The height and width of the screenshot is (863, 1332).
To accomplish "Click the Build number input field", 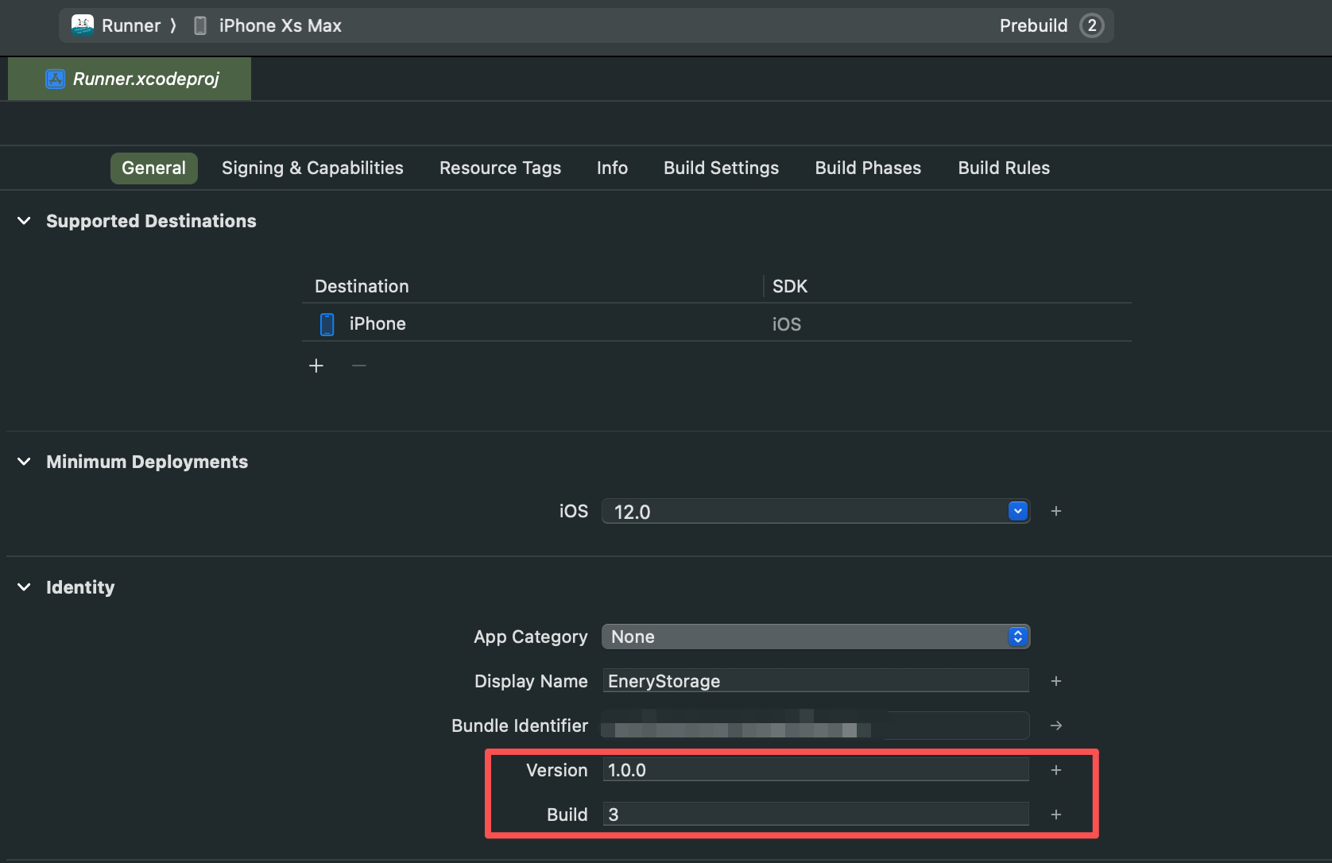I will tap(815, 815).
